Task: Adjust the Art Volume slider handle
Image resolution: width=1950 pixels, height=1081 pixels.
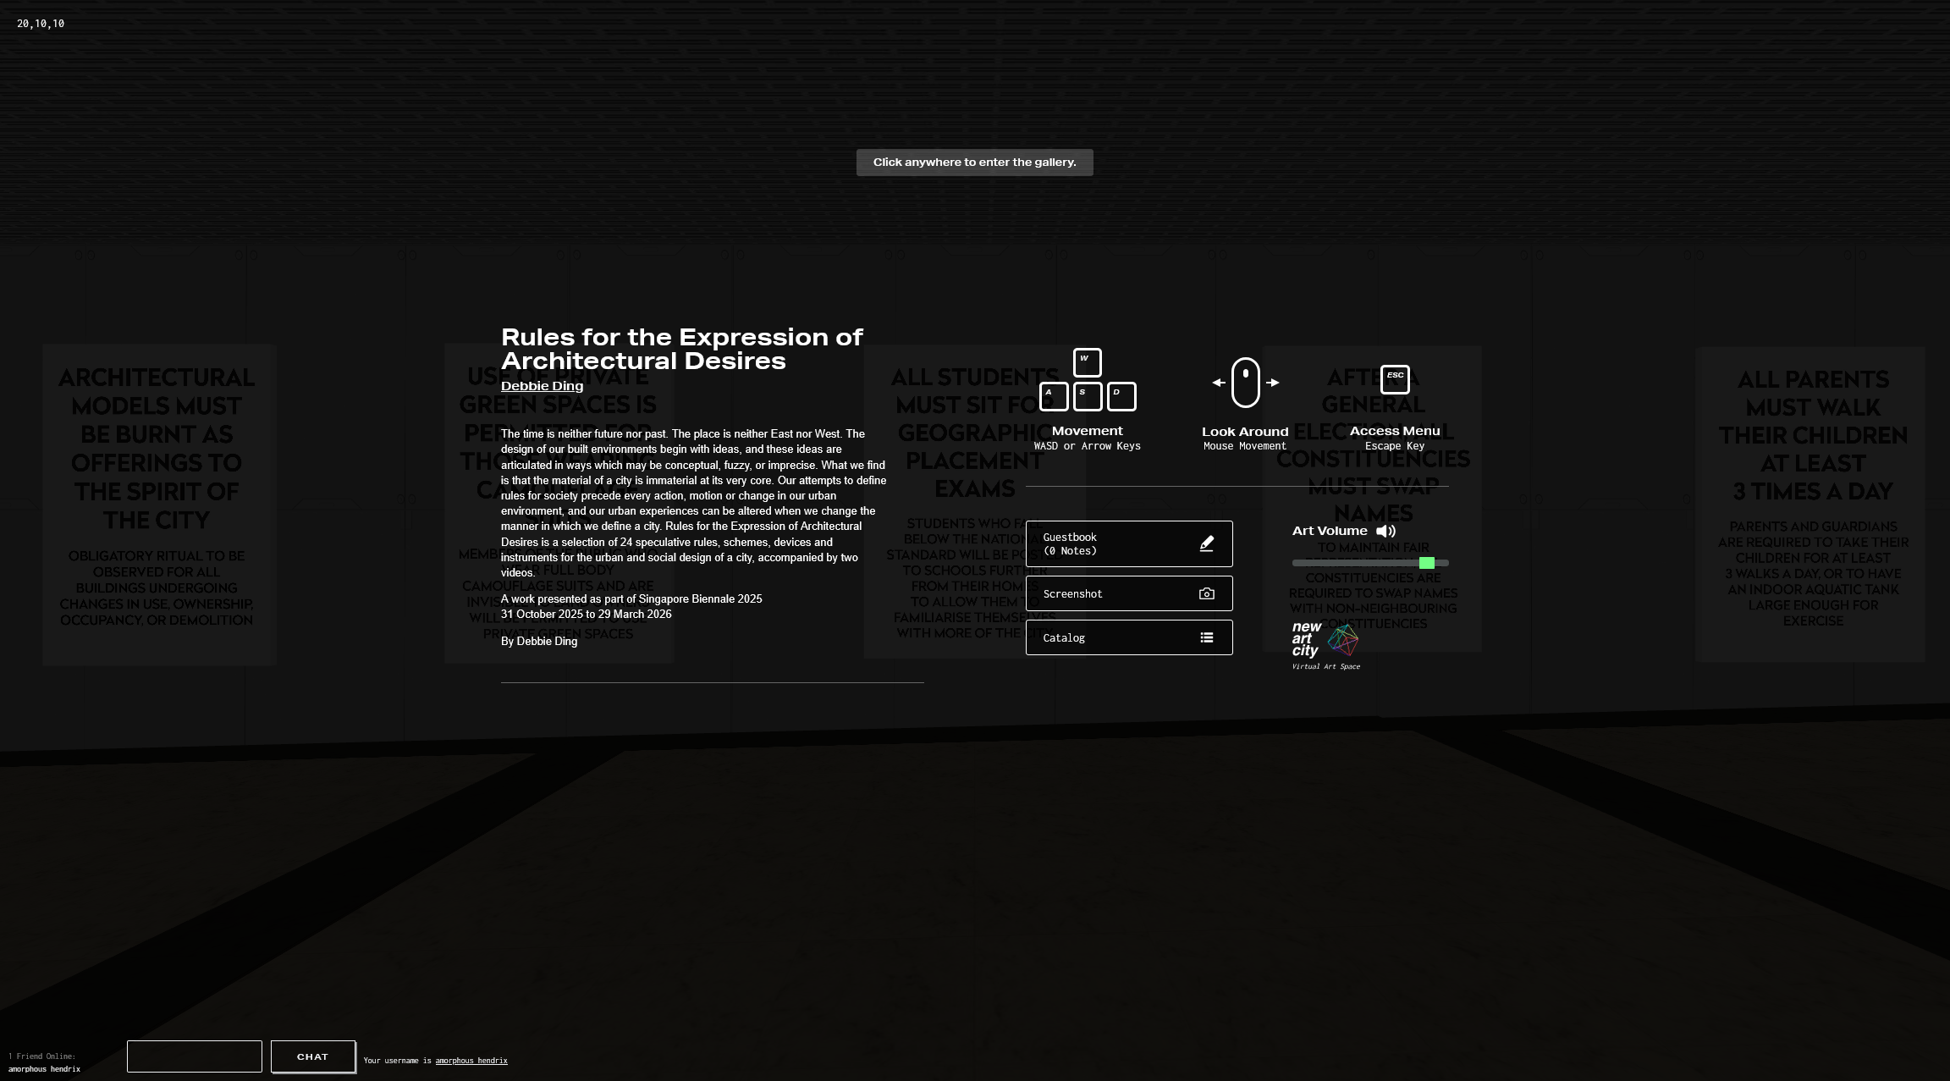Action: click(x=1427, y=563)
